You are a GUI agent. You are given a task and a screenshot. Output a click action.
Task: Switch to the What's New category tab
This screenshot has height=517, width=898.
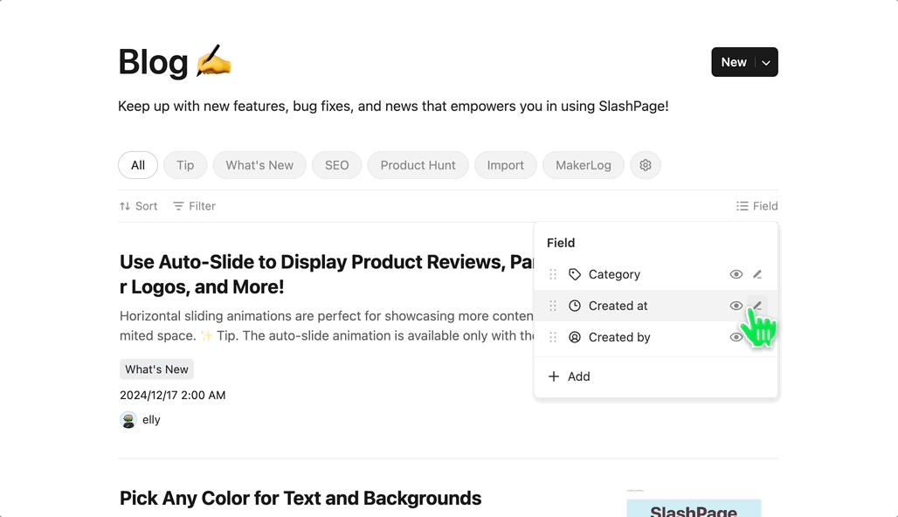(259, 165)
